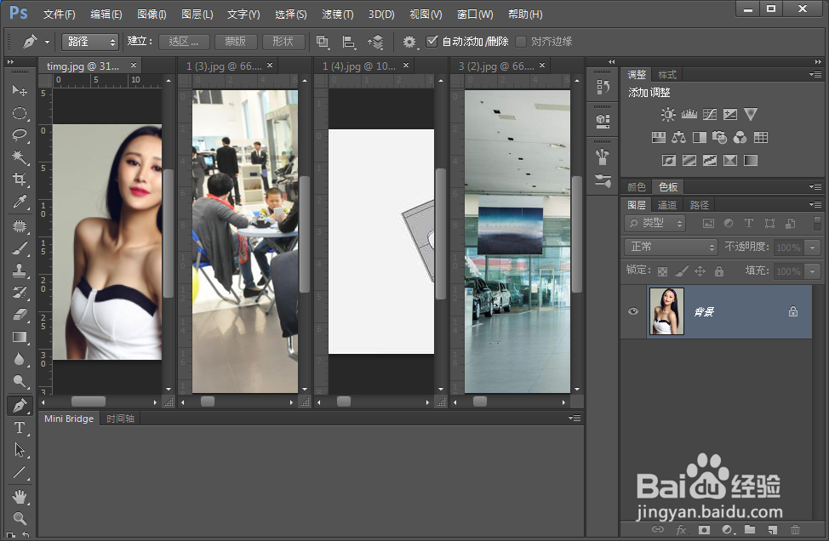The width and height of the screenshot is (829, 541).
Task: Select the Brush tool
Action: point(20,248)
